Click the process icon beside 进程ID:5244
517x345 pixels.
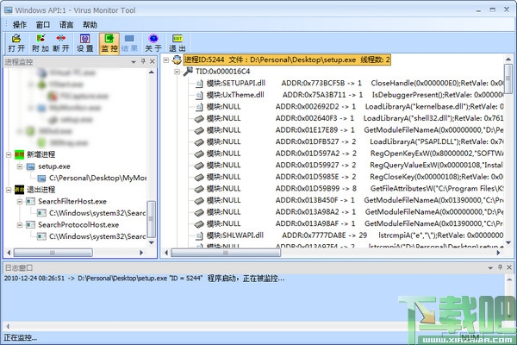tap(177, 60)
